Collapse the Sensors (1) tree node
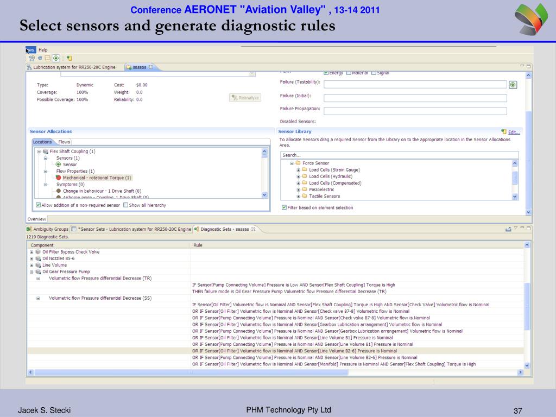Viewport: 556px width, 417px height. pos(46,158)
